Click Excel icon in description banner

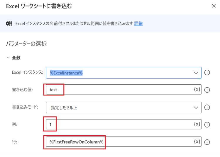tap(9, 23)
